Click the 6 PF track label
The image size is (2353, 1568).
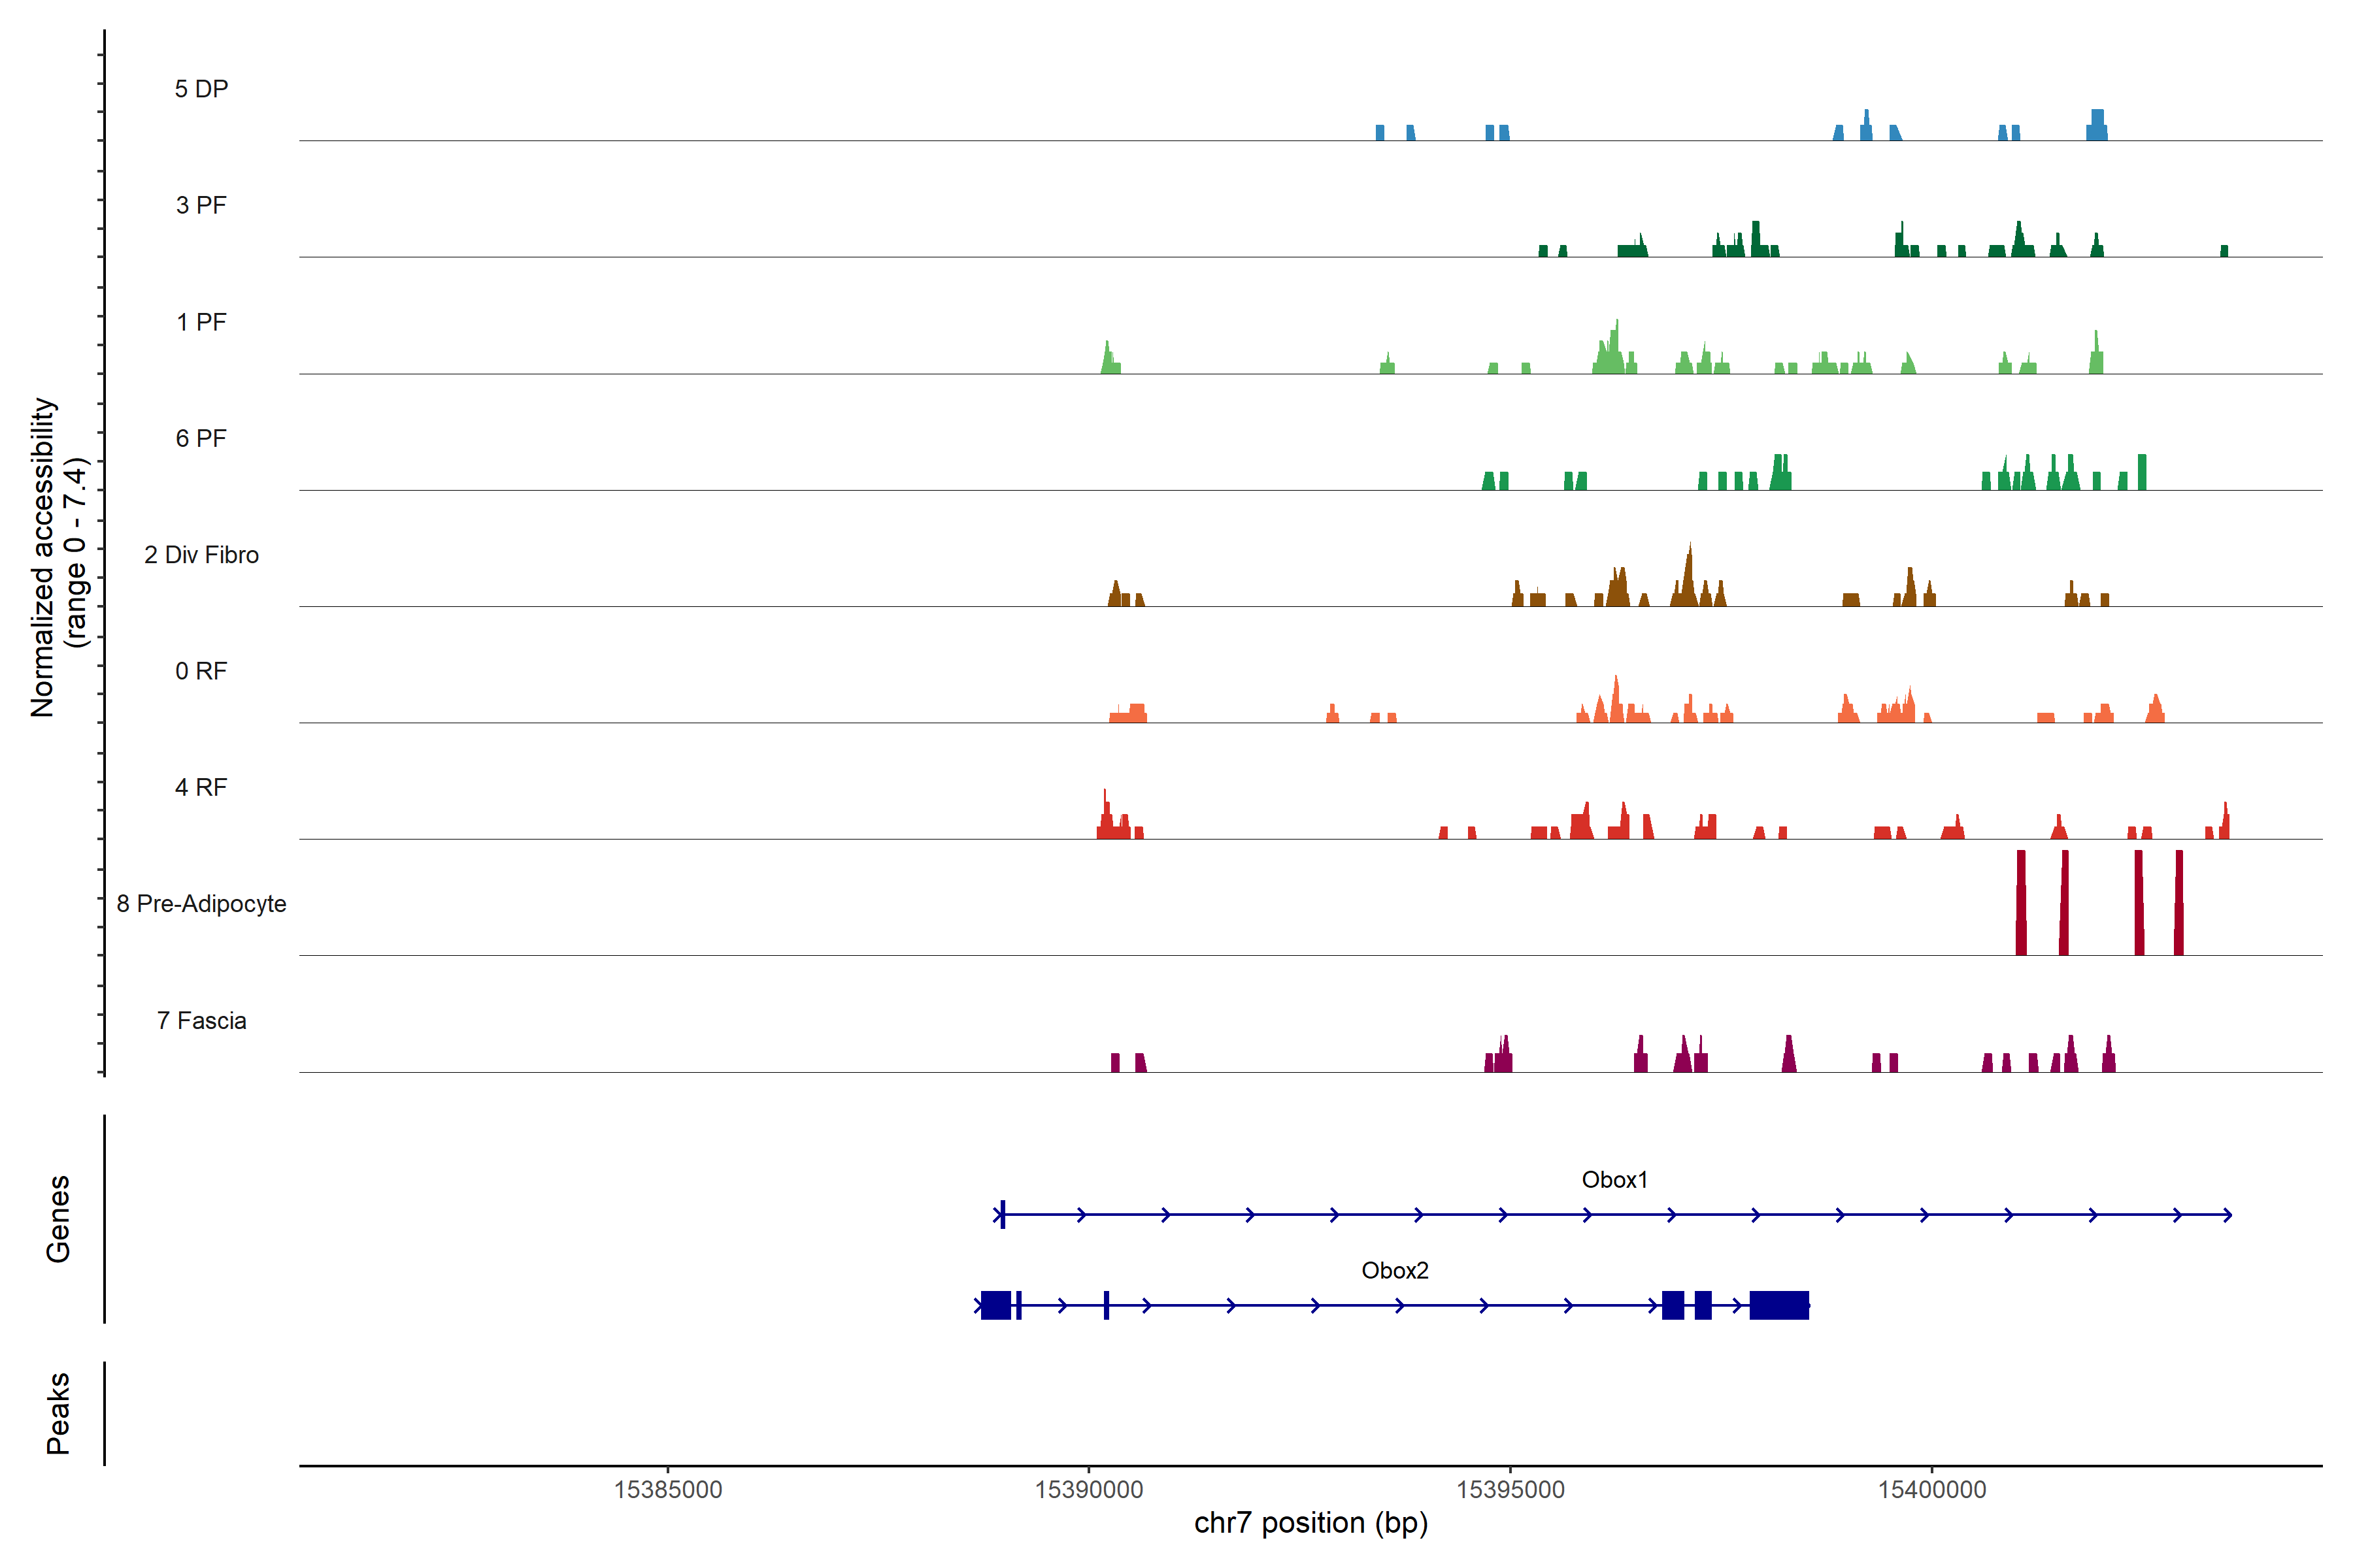(x=201, y=438)
